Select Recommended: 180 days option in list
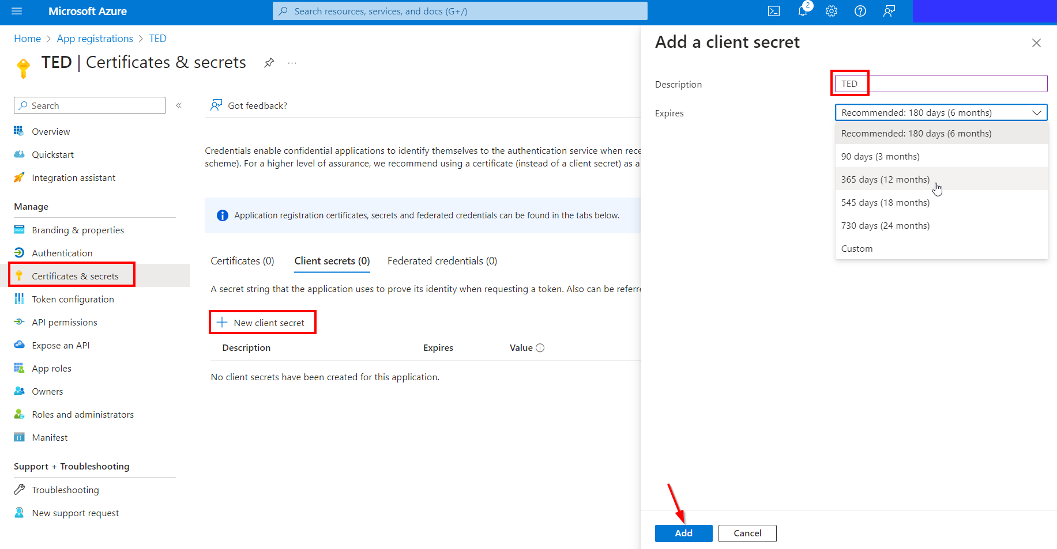 [x=941, y=133]
